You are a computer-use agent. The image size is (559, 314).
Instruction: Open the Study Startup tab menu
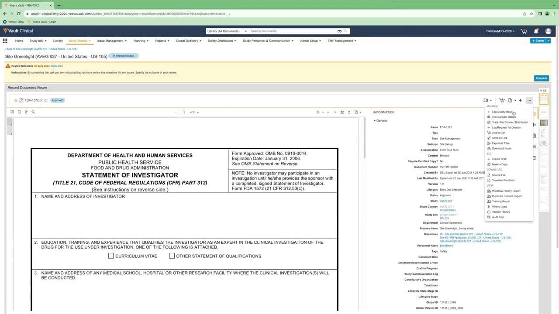79,41
